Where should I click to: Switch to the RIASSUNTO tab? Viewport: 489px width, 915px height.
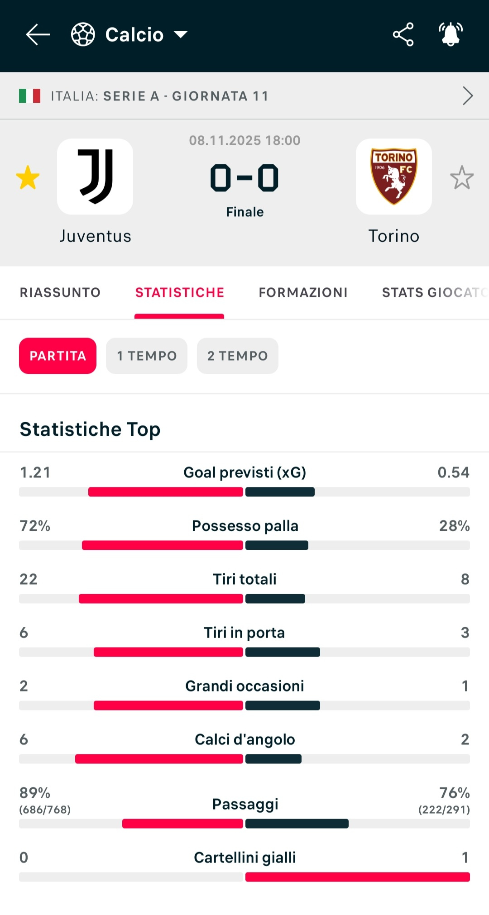60,292
